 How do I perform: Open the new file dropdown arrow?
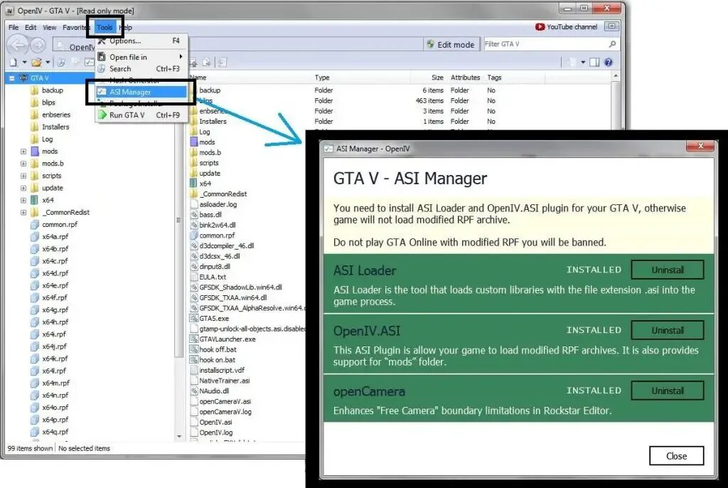click(x=24, y=63)
